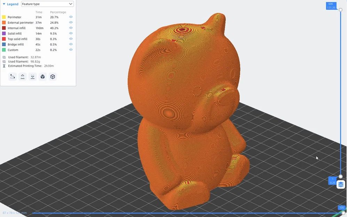Hide Perimeter feature using its eye icon

[x=71, y=17]
